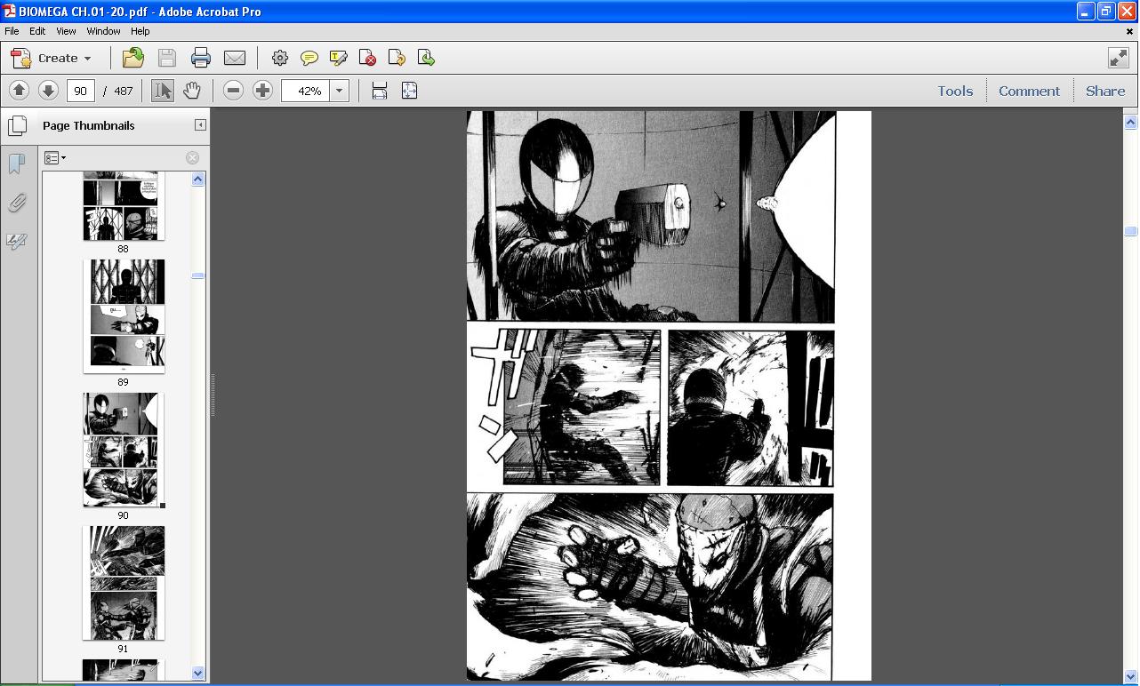This screenshot has height=686, width=1140.
Task: Open preferences gear icon in toolbar
Action: point(280,58)
